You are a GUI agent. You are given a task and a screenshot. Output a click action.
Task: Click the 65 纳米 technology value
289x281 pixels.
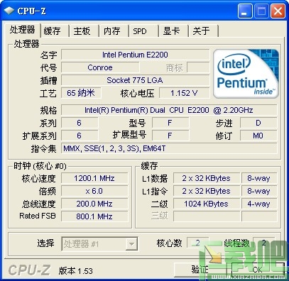click(81, 93)
